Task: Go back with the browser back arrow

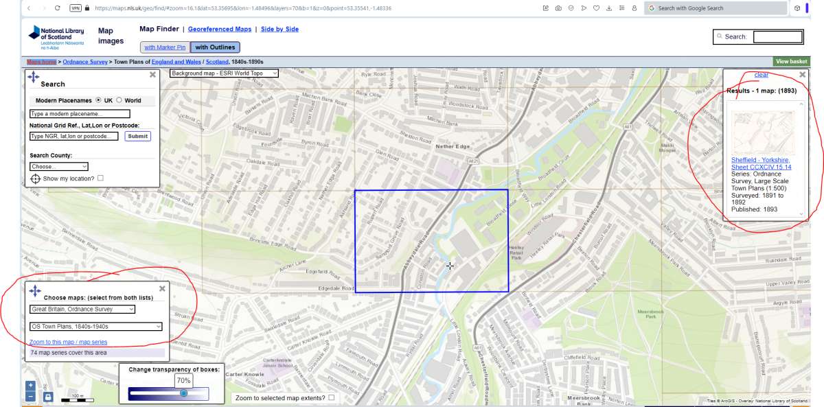Action: click(x=27, y=8)
